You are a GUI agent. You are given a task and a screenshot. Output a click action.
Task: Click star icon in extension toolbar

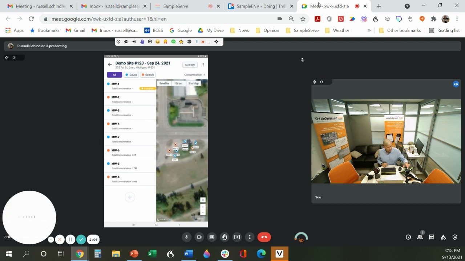coord(181,42)
